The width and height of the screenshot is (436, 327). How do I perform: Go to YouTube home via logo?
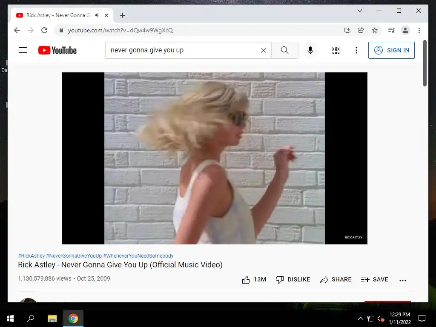point(57,50)
